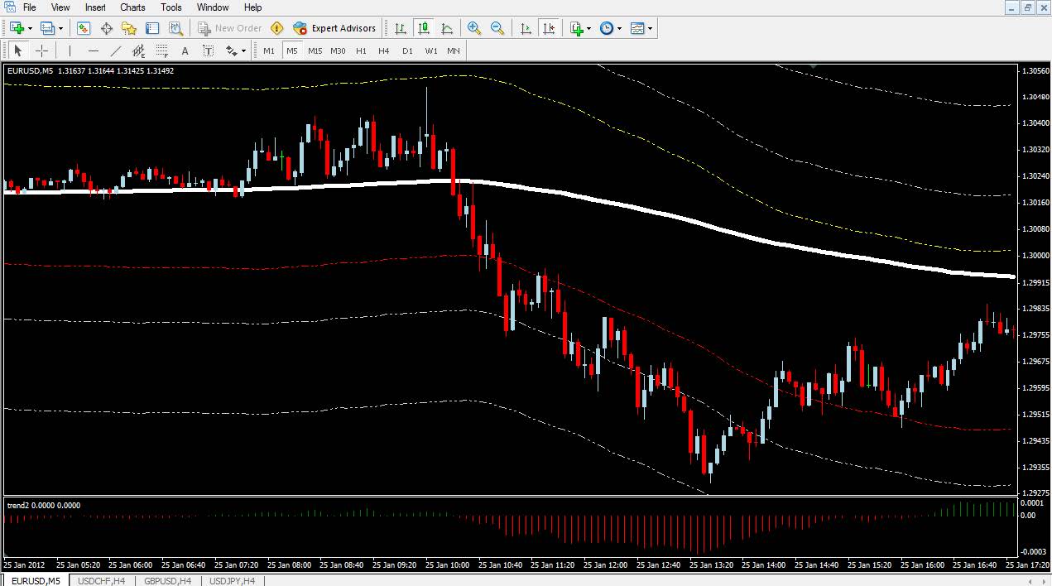Image resolution: width=1052 pixels, height=586 pixels.
Task: Zoom out of the chart
Action: (497, 27)
